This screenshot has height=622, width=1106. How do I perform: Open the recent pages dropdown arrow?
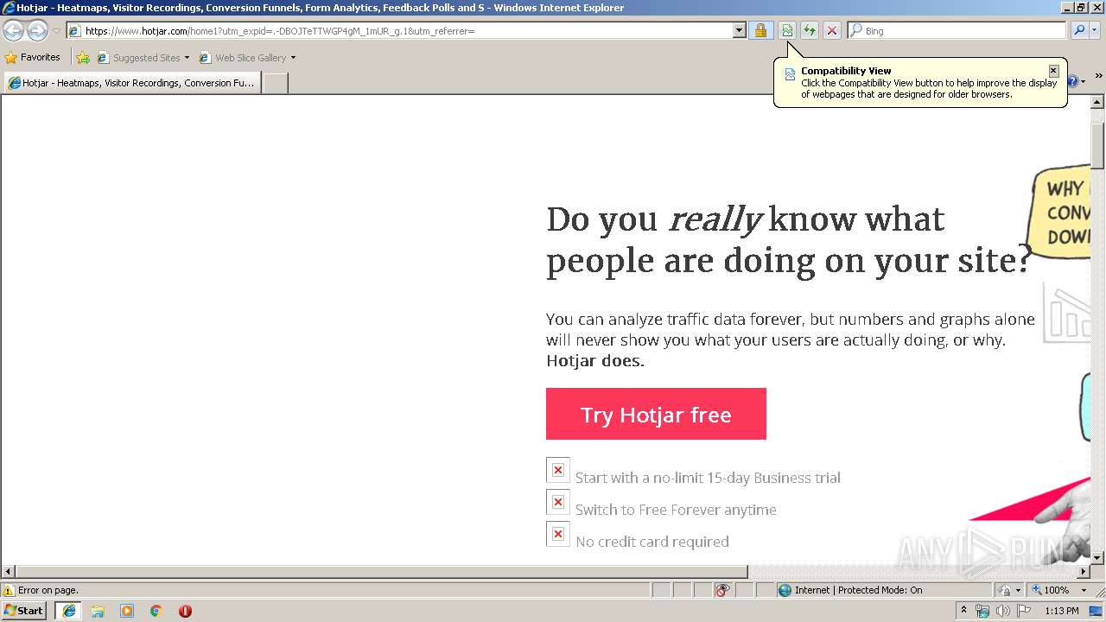click(x=56, y=31)
